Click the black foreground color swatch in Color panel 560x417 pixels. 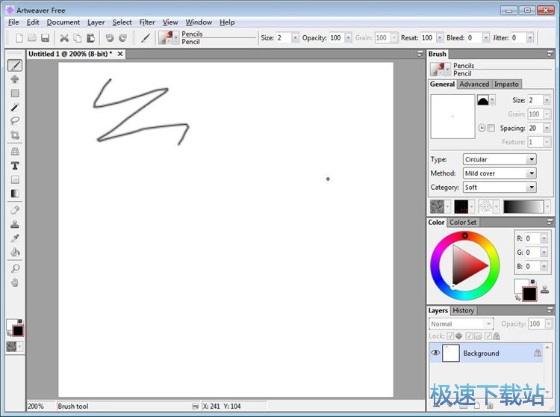[529, 294]
